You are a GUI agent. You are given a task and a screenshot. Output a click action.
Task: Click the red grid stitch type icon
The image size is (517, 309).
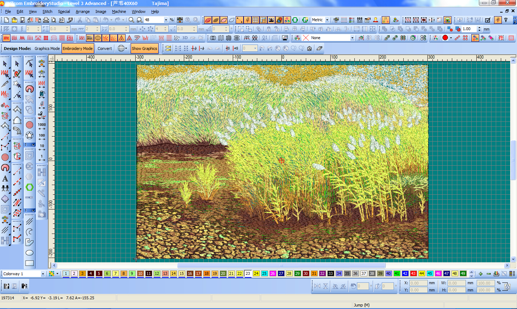(x=46, y=38)
